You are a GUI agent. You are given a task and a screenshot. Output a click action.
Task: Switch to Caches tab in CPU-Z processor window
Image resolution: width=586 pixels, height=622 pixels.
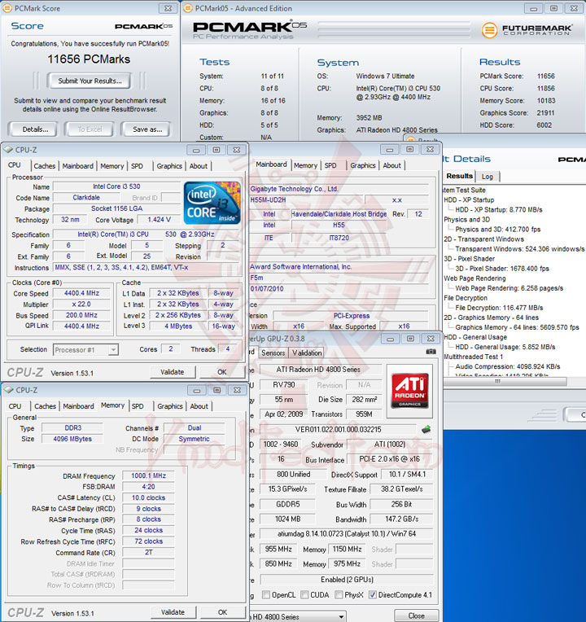pyautogui.click(x=45, y=166)
